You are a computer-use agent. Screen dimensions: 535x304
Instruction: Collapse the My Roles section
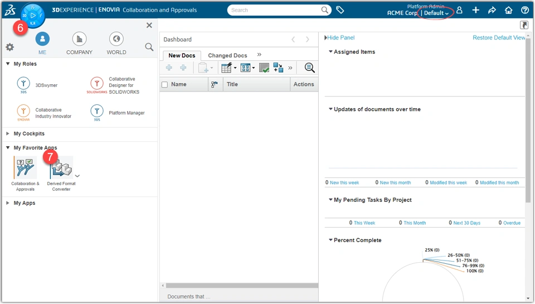pos(8,64)
